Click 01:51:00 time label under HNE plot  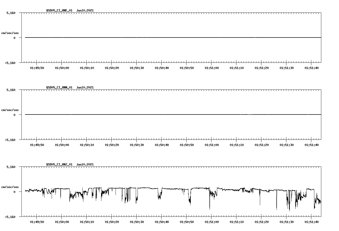coord(212,68)
